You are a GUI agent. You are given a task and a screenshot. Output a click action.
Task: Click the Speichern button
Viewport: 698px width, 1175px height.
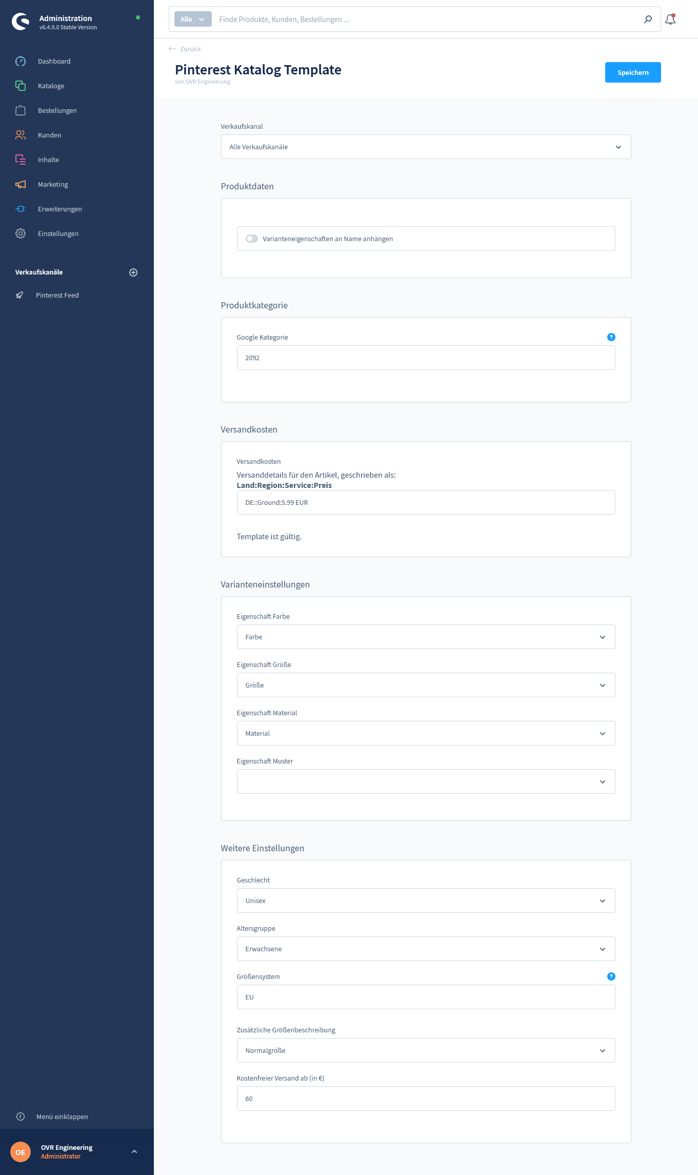click(632, 72)
